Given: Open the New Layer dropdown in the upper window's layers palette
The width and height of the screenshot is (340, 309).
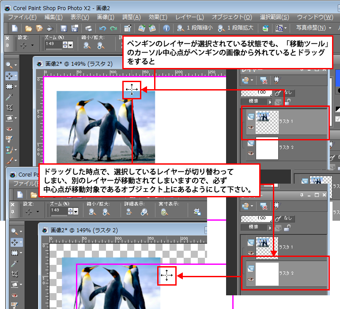Looking at the screenshot, I should pos(247,80).
